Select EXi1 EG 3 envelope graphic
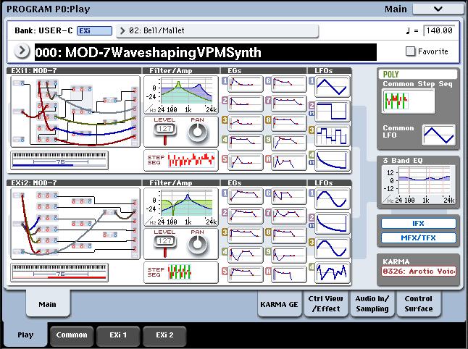 [246, 123]
